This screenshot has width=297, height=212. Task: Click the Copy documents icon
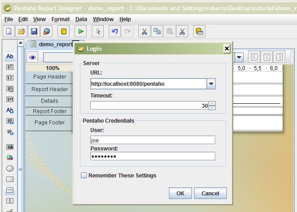(x=157, y=31)
